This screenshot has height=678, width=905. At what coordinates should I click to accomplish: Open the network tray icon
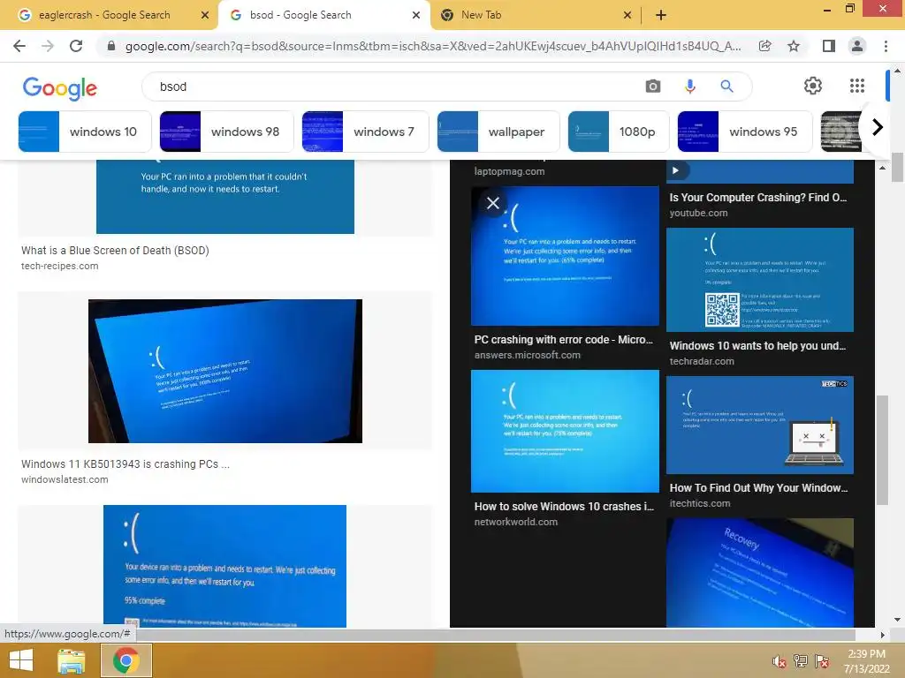[801, 661]
